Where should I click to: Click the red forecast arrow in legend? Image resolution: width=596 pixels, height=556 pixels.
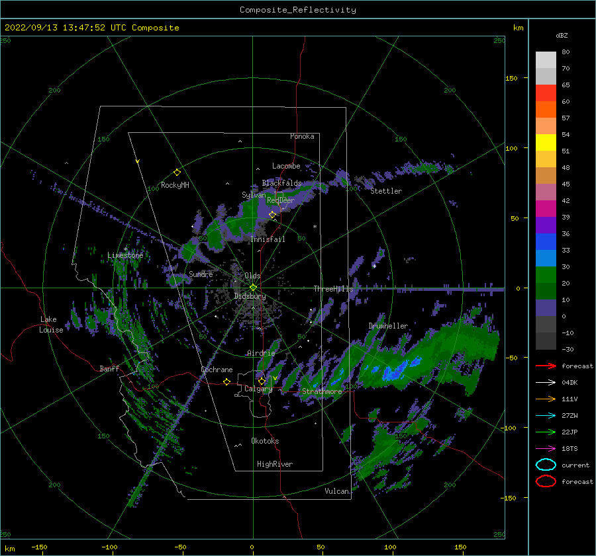click(x=546, y=366)
